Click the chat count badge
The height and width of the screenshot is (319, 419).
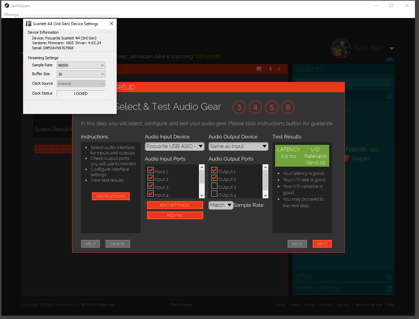pyautogui.click(x=389, y=276)
